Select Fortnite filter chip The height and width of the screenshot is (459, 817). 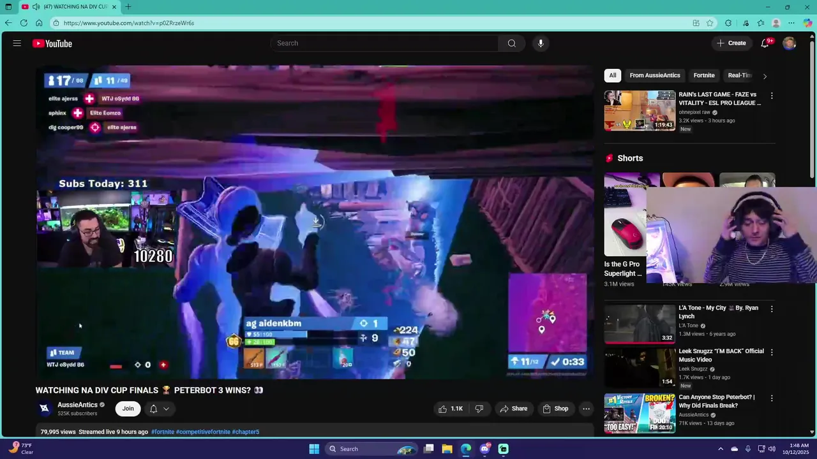(704, 75)
